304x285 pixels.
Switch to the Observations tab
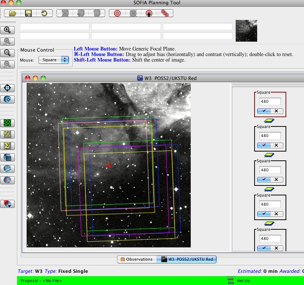137,259
